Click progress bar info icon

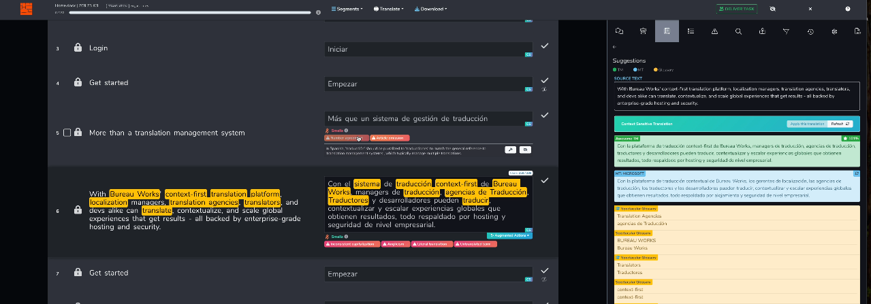(318, 12)
